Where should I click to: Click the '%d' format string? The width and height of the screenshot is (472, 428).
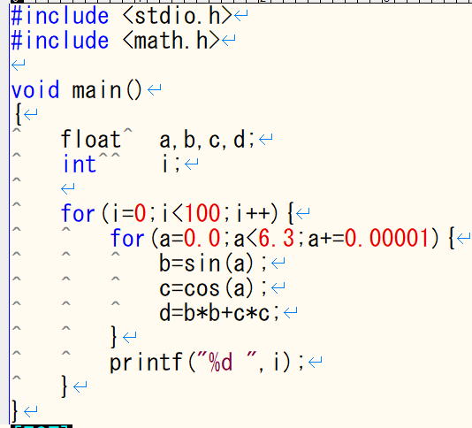(221, 363)
